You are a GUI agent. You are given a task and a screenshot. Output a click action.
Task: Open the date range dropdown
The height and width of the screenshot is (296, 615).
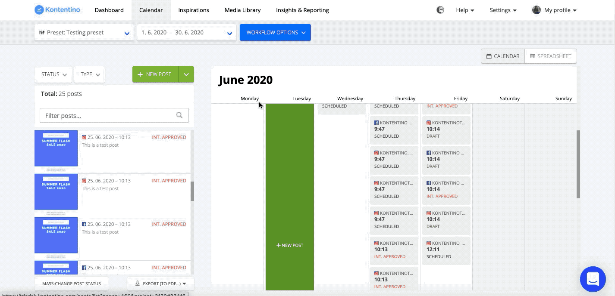point(186,33)
